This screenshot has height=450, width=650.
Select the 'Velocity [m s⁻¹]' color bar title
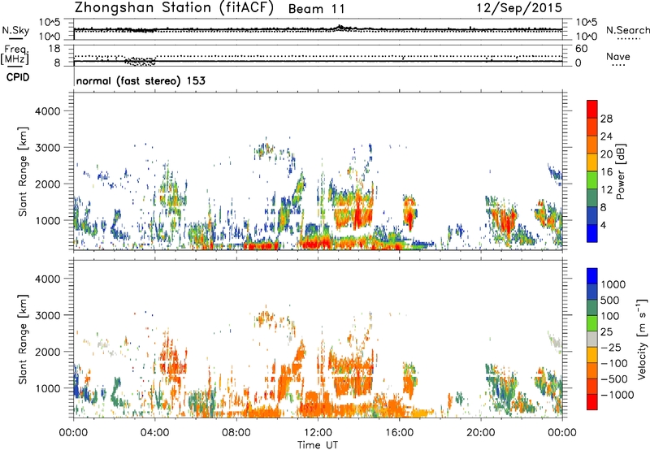(x=642, y=339)
